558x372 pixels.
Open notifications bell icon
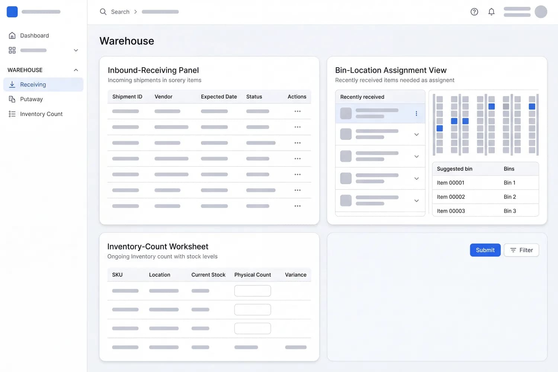[x=491, y=12]
